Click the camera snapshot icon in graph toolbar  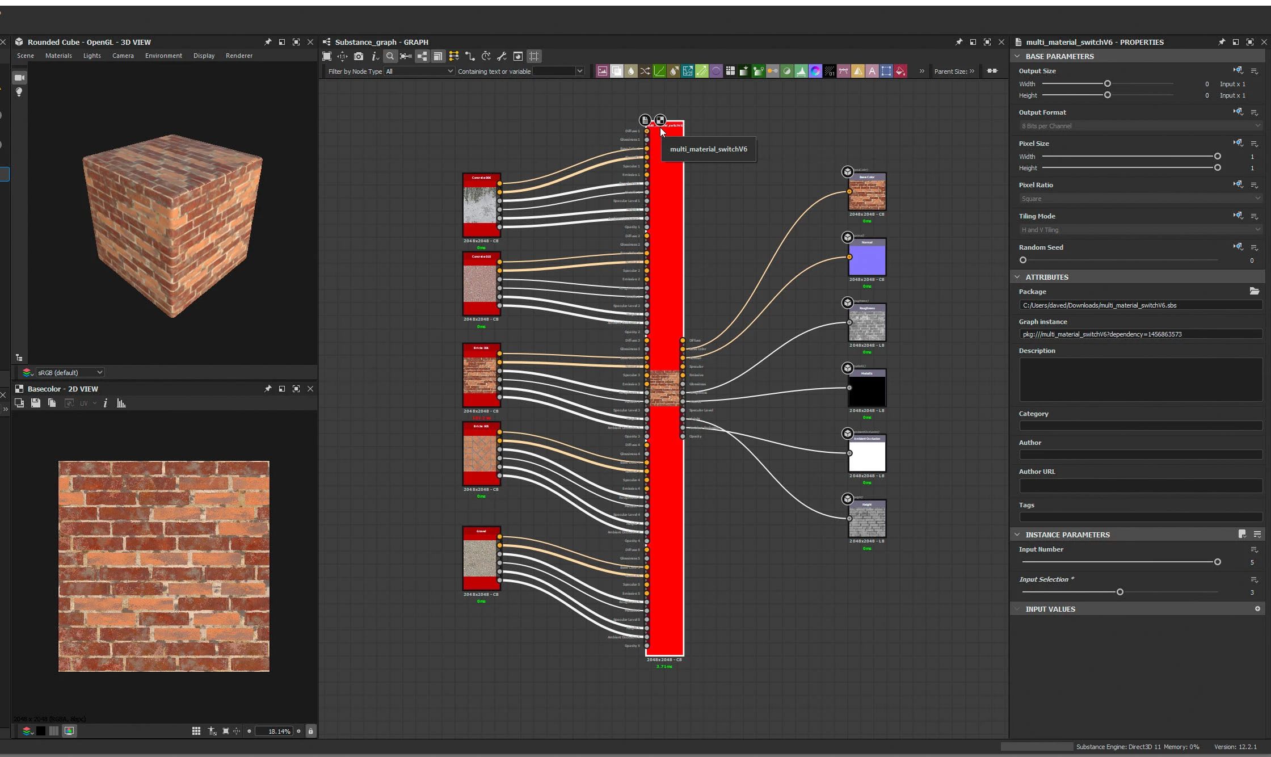click(359, 56)
